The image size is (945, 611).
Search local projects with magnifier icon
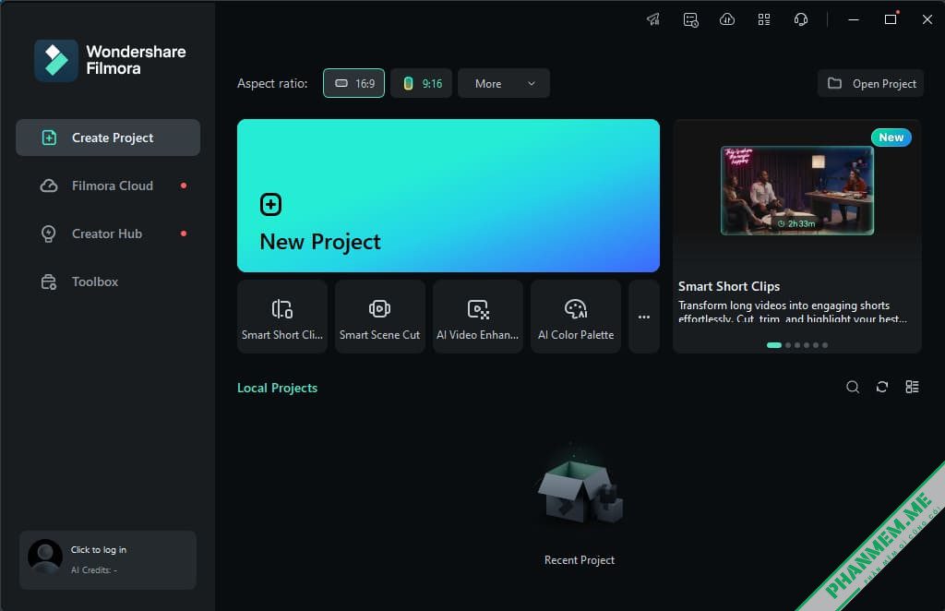853,387
